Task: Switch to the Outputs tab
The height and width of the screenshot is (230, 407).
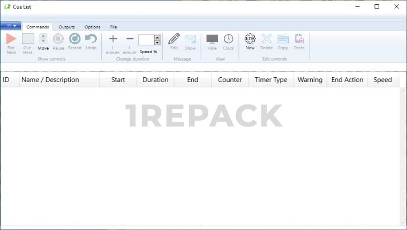Action: 67,27
